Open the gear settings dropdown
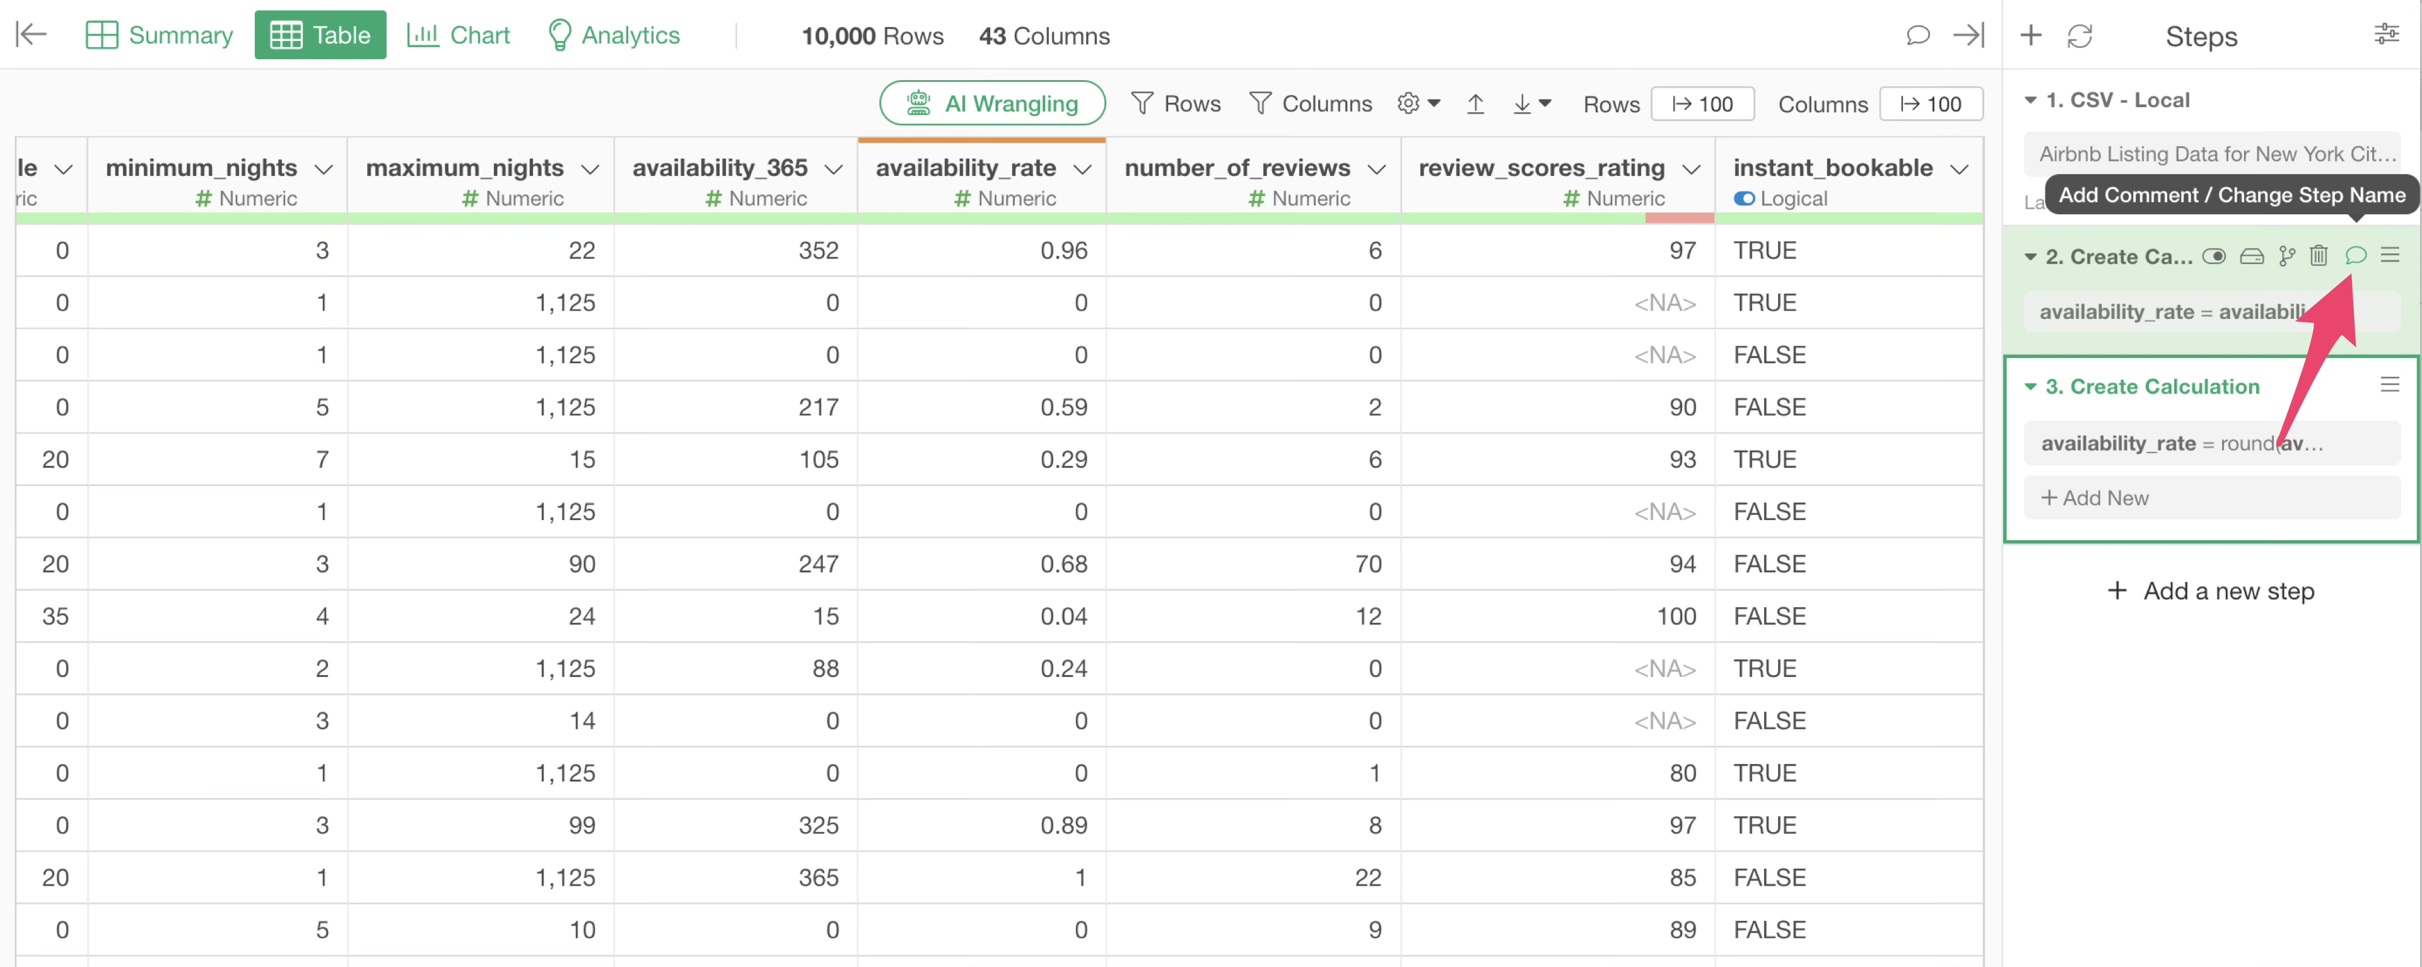 point(1418,103)
